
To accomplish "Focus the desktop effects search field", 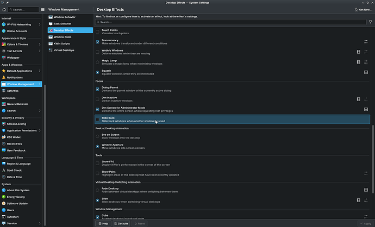I will [230, 22].
